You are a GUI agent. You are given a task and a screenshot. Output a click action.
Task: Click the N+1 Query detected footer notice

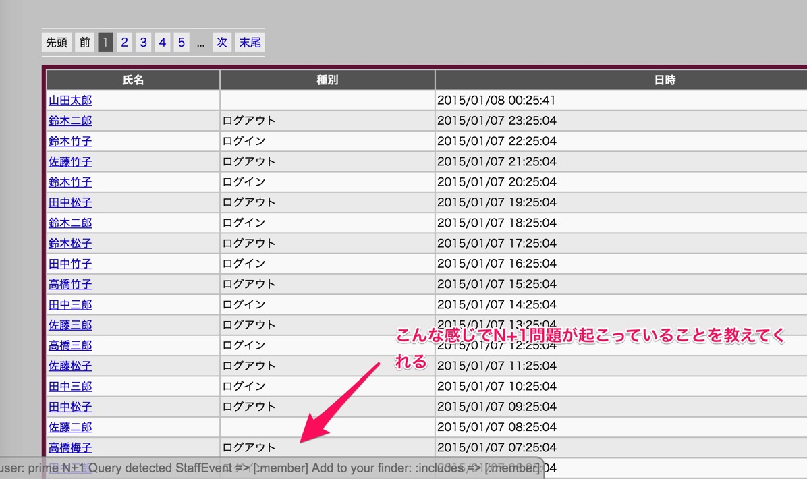pos(270,468)
